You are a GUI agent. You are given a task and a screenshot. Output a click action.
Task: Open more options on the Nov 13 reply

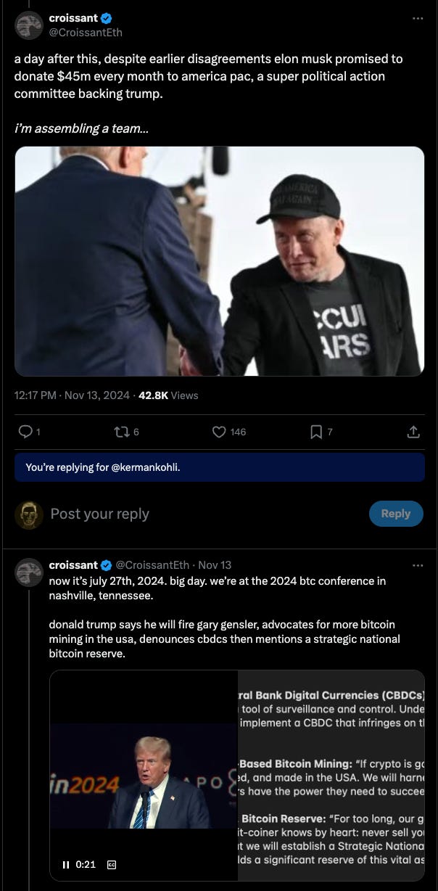pos(417,565)
